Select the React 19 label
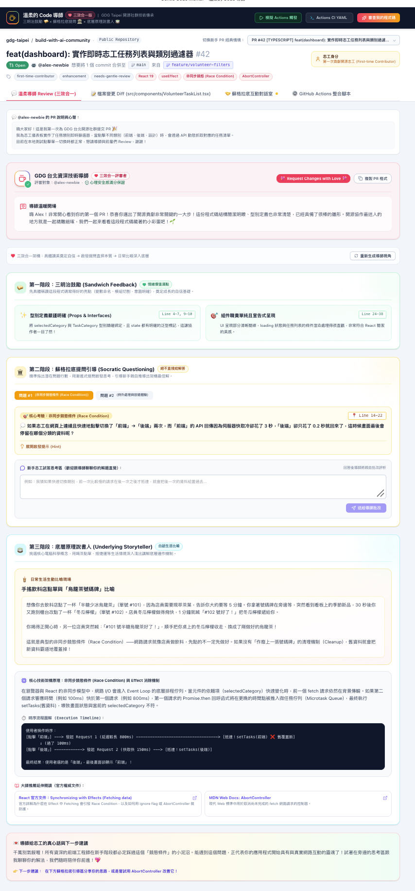This screenshot has height=891, width=415. (146, 76)
